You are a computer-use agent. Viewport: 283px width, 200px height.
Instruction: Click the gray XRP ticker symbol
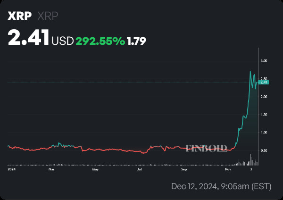[48, 16]
